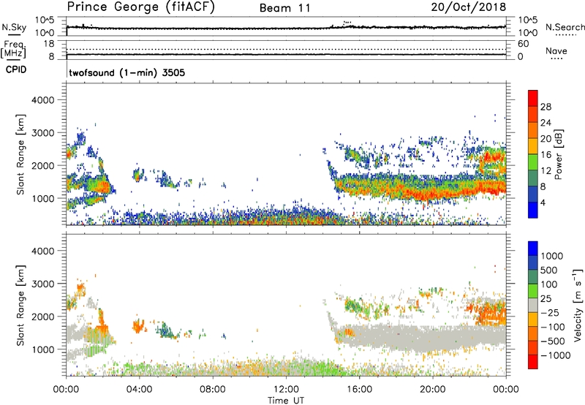Screen dimensions: 585x405
Task: Click the "−500" value on the velocity color bar
Action: [553, 341]
